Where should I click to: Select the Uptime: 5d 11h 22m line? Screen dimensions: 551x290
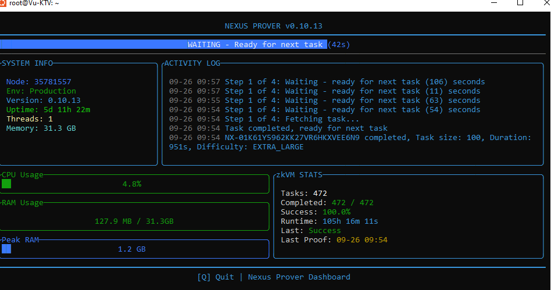coord(48,110)
